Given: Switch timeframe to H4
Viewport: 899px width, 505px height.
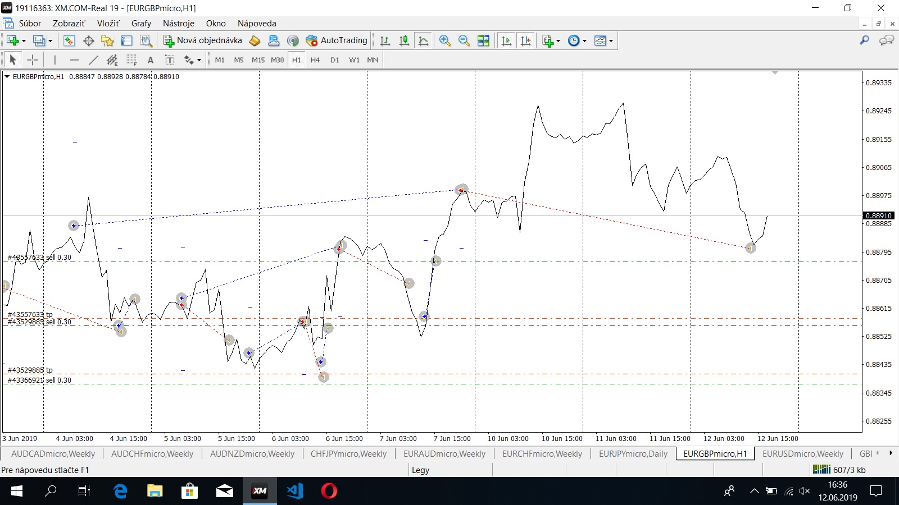Looking at the screenshot, I should click(x=315, y=60).
